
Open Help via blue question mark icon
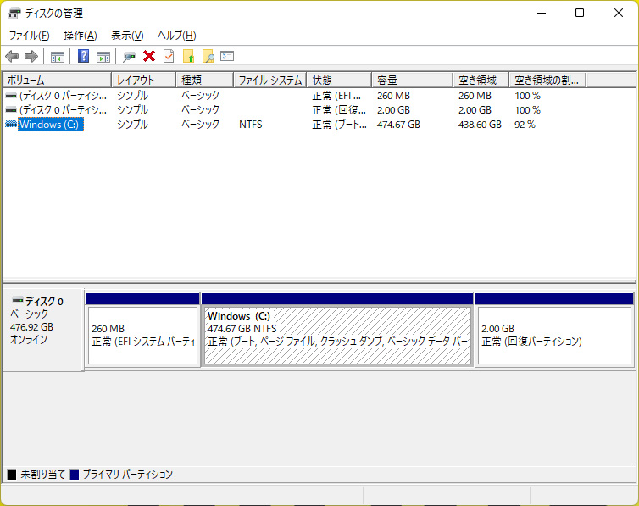coord(83,56)
